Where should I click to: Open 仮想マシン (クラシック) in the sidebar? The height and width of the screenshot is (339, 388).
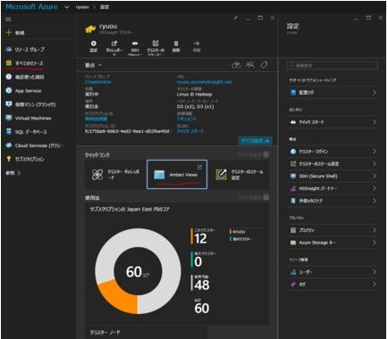tap(31, 104)
